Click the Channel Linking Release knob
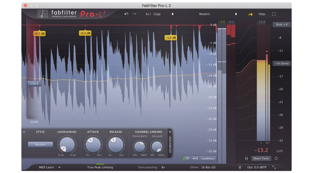The image size is (313, 173). click(x=157, y=146)
